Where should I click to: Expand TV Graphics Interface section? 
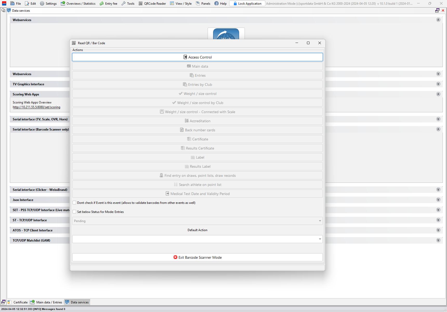[438, 84]
